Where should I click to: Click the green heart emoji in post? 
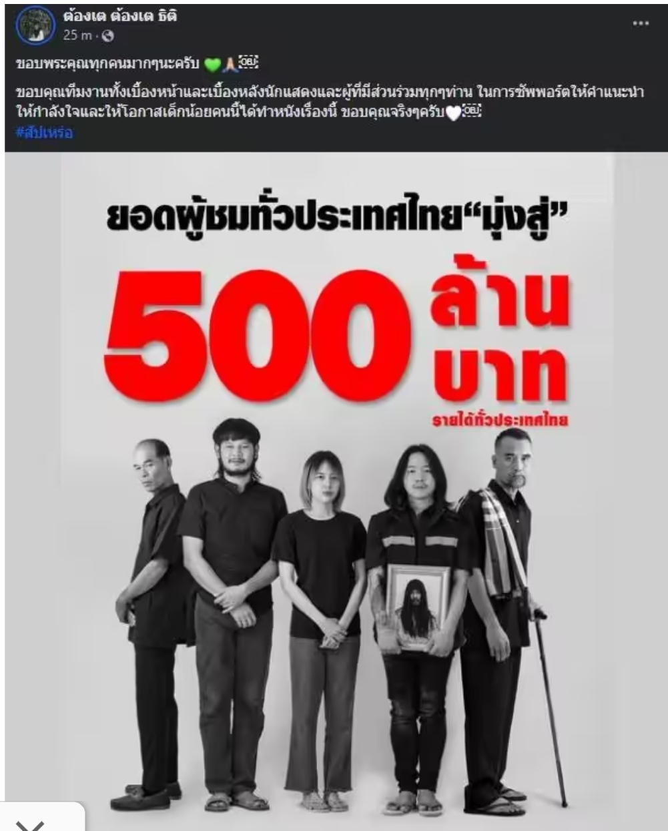click(x=212, y=65)
